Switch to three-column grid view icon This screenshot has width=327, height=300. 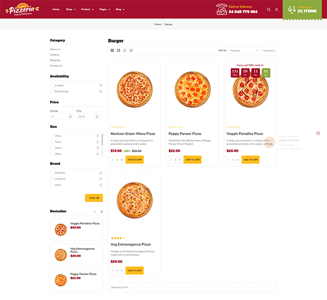tap(112, 50)
